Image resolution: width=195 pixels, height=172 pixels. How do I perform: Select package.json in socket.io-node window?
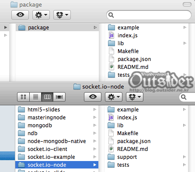[147, 141]
